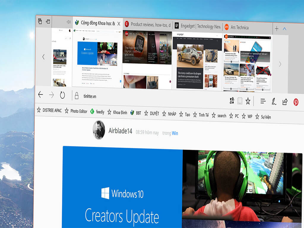Open the pinned tab's preview thumbnail
The image size is (304, 228).
tap(62, 57)
